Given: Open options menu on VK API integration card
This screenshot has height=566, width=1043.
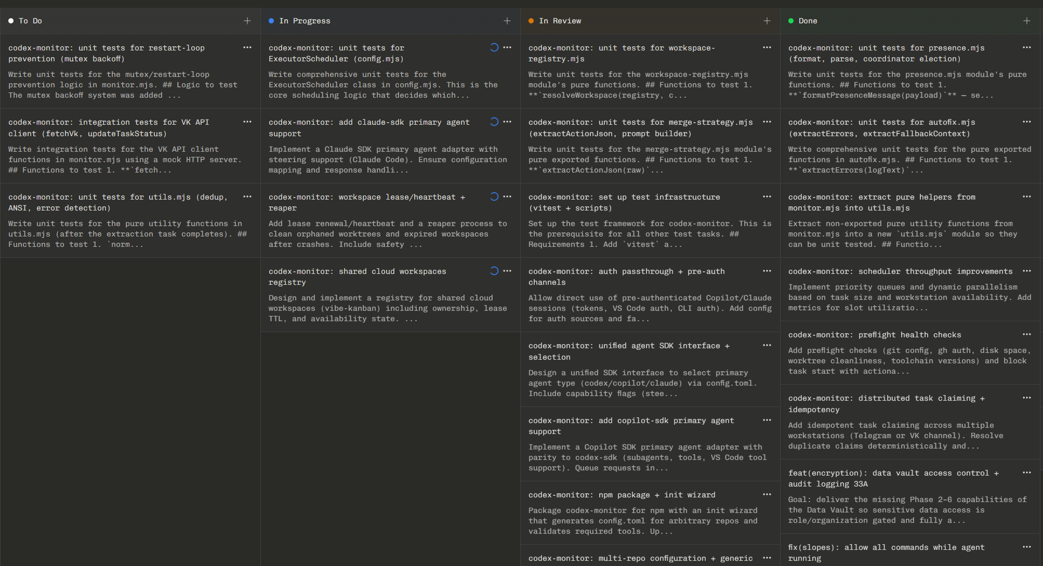Looking at the screenshot, I should coord(247,122).
